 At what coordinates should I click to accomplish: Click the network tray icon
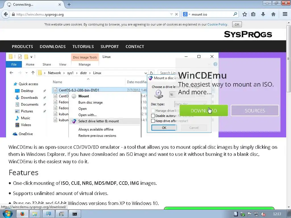coord(256,214)
